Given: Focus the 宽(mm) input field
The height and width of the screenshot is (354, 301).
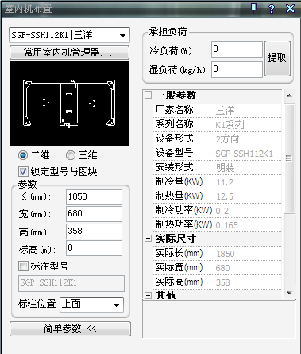Looking at the screenshot, I should click(x=94, y=214).
